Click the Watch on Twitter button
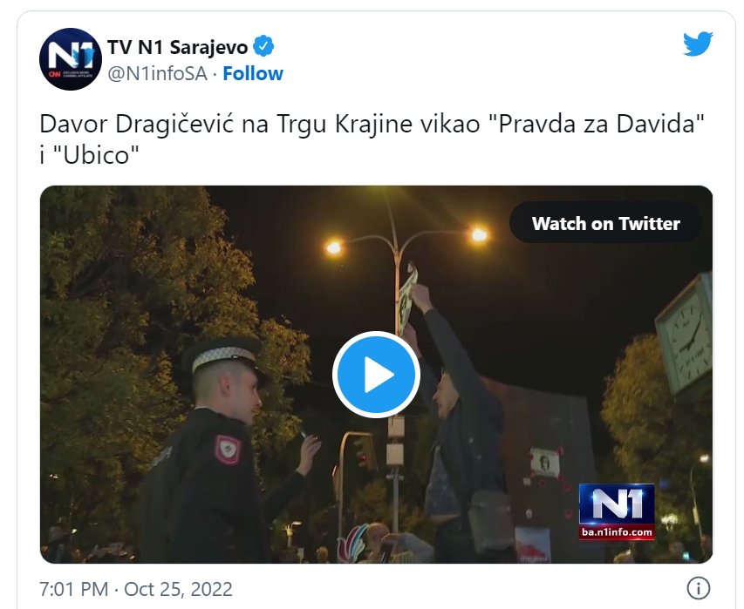Viewport: 744px width, 609px height. coord(605,223)
